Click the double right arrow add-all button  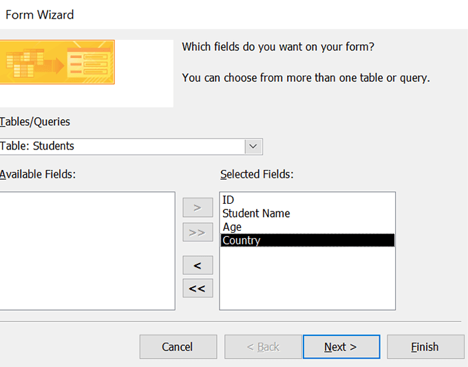point(198,233)
